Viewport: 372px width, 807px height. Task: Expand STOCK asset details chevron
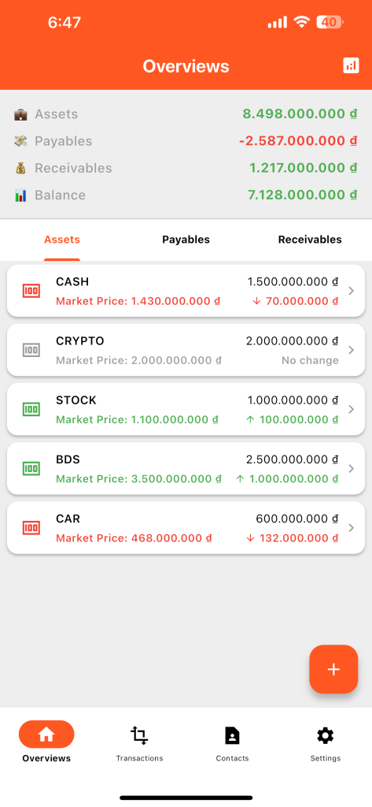pyautogui.click(x=352, y=409)
